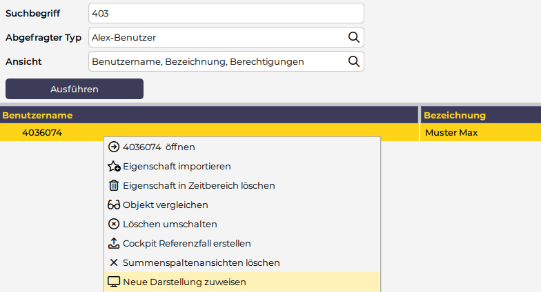Choose 'Neue Darstellung zuweisen' menu entry
The height and width of the screenshot is (292, 541).
pyautogui.click(x=184, y=282)
